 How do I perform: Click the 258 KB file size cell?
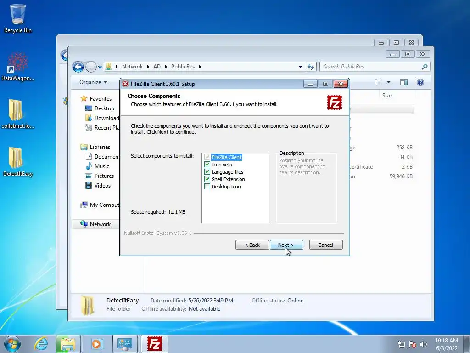(404, 148)
